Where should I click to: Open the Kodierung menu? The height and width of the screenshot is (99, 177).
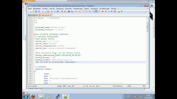pyautogui.click(x=60, y=9)
